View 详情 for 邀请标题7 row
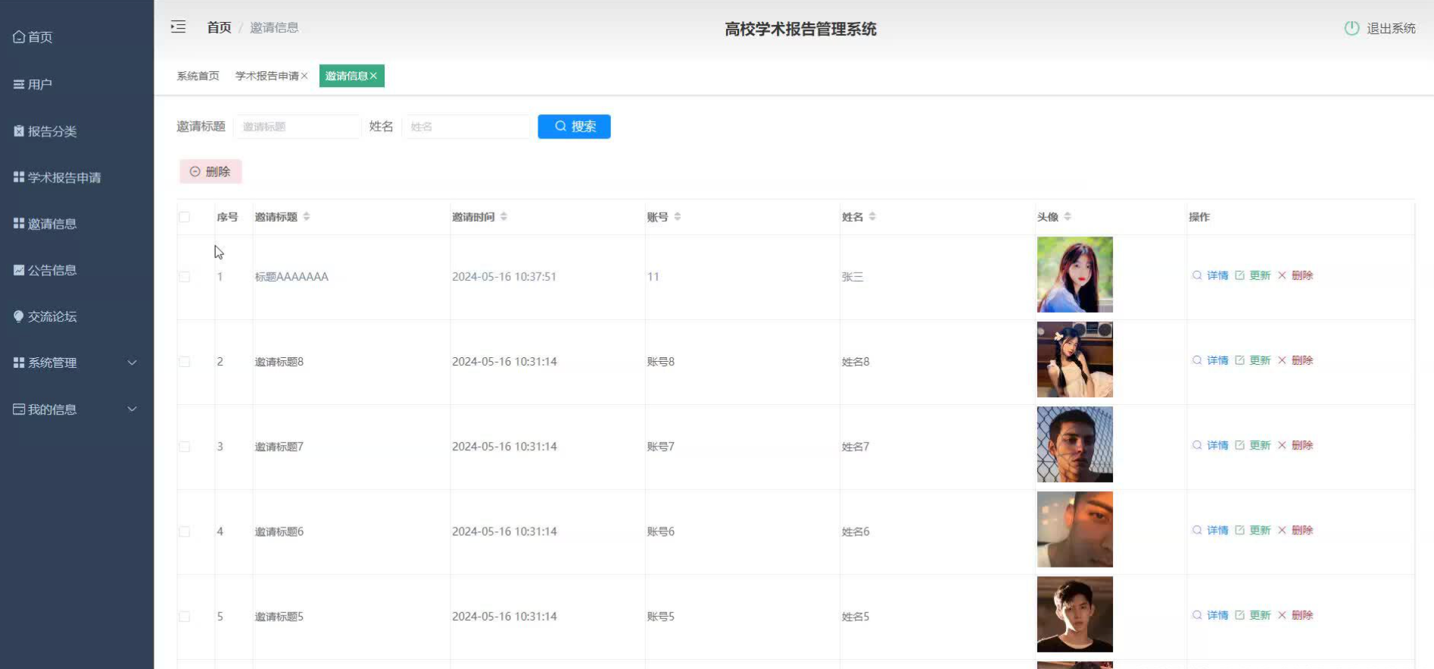Screen dimensions: 1434x669 pyautogui.click(x=1211, y=445)
